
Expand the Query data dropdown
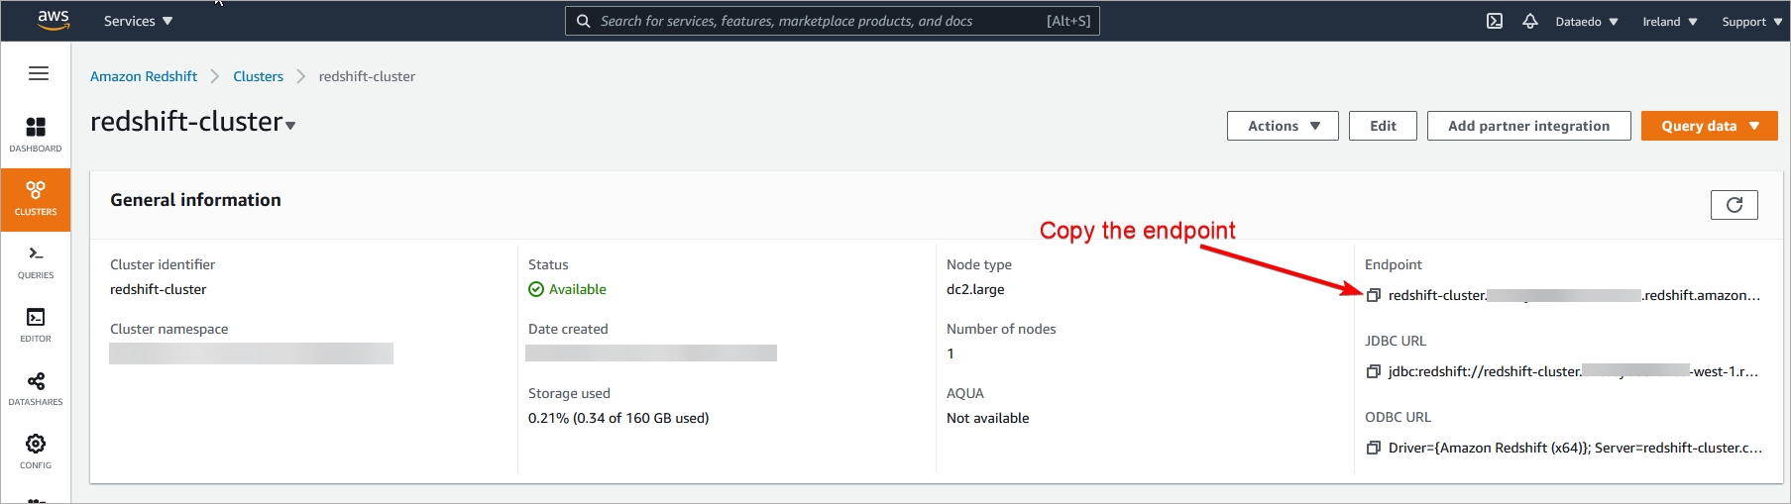coord(1709,126)
